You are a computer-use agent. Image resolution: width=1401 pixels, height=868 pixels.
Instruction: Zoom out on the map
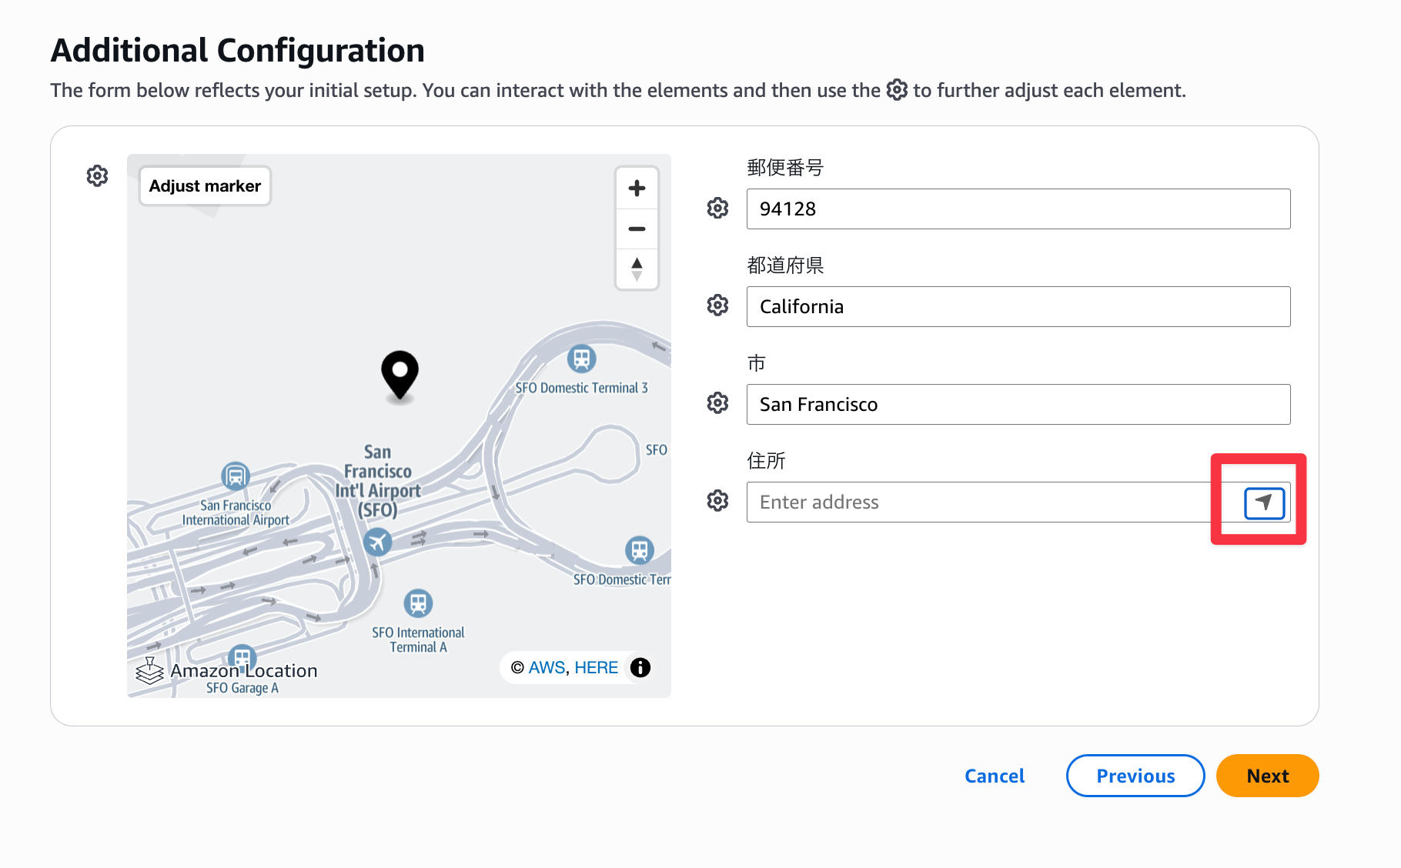coord(637,229)
